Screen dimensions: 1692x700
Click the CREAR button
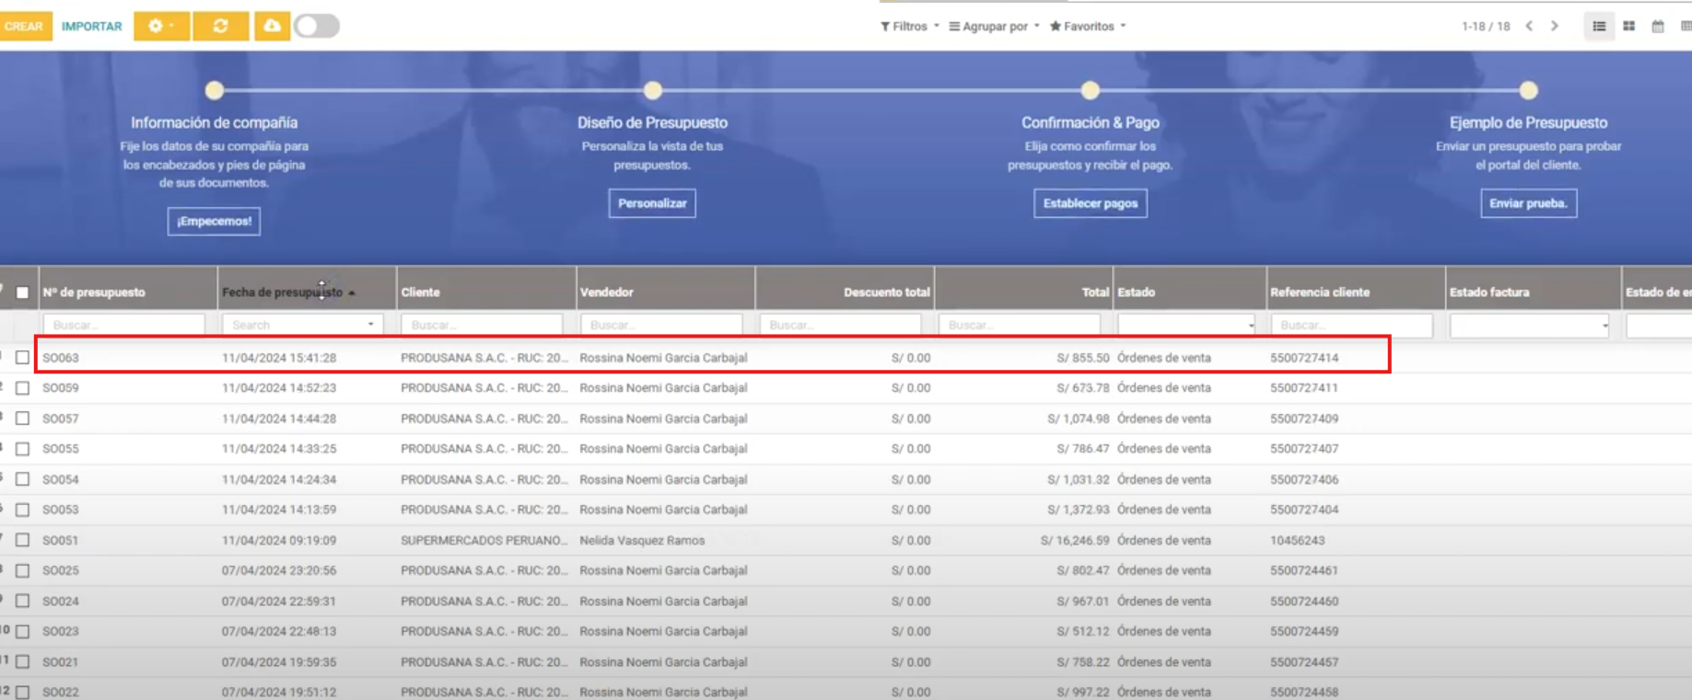point(24,26)
